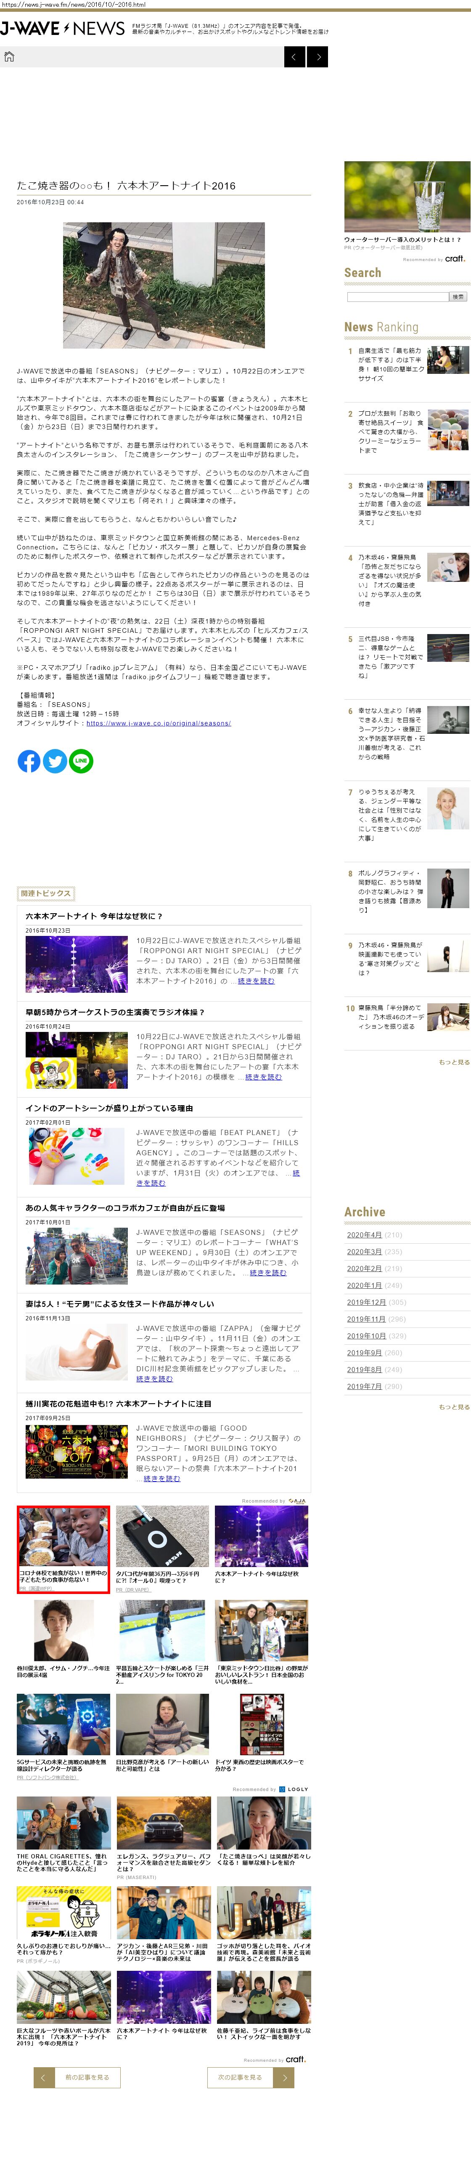Open the water server ad thumbnail
The width and height of the screenshot is (471, 2175).
[407, 197]
